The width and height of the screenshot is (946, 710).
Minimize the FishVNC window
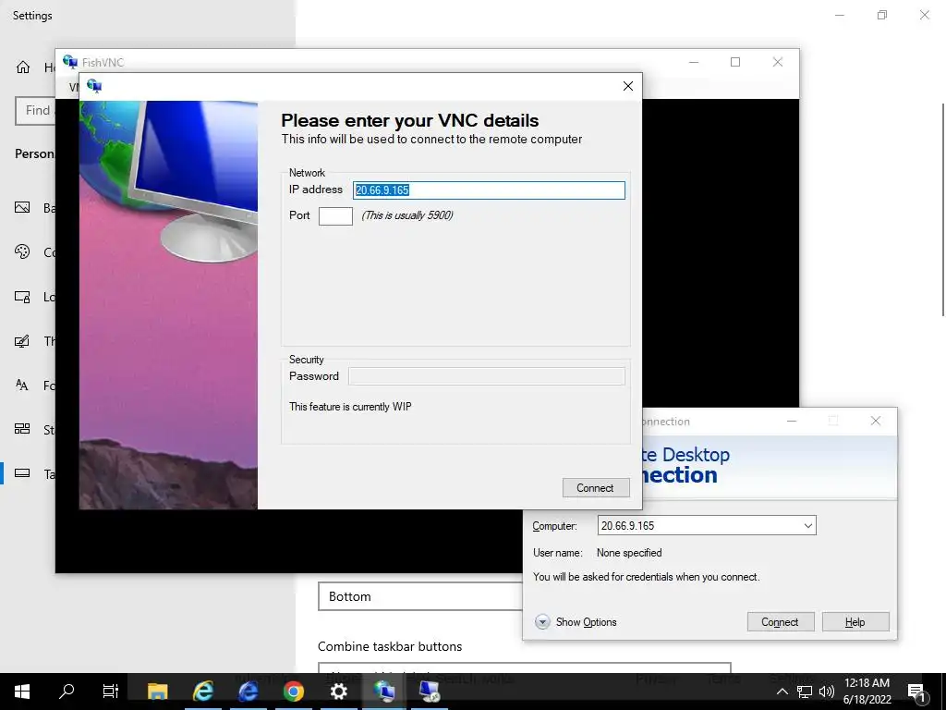pyautogui.click(x=694, y=62)
